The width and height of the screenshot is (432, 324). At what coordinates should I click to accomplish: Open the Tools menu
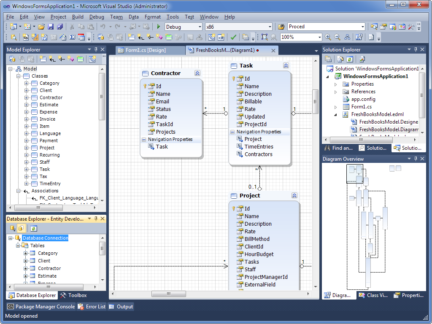[x=173, y=17]
